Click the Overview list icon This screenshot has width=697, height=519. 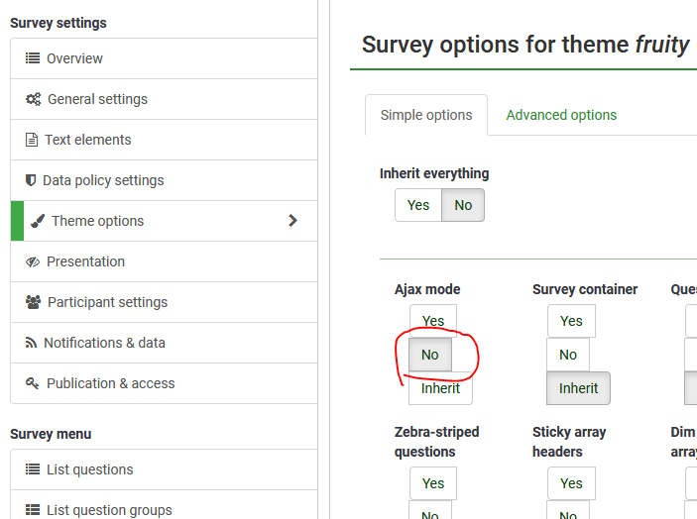[x=33, y=58]
